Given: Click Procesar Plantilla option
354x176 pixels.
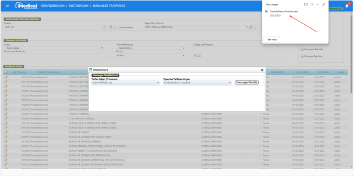Looking at the screenshot, I should click(313, 56).
